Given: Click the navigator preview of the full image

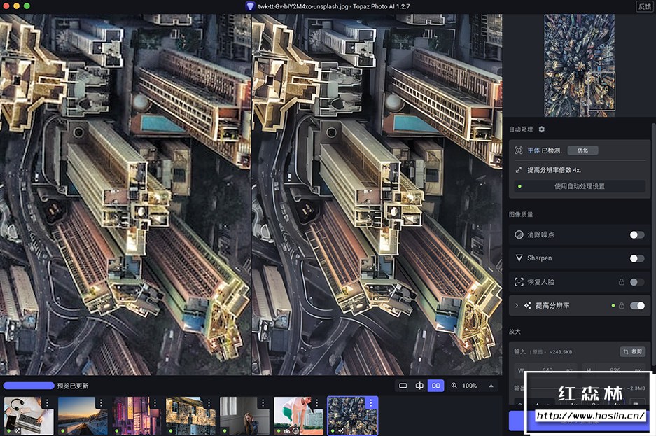Looking at the screenshot, I should (580, 65).
